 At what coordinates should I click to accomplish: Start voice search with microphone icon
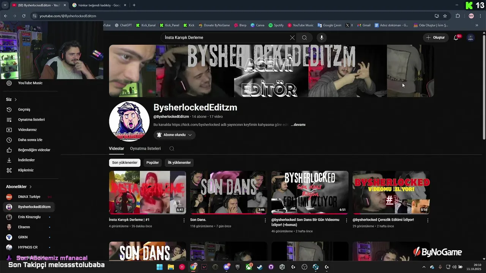coord(322,38)
